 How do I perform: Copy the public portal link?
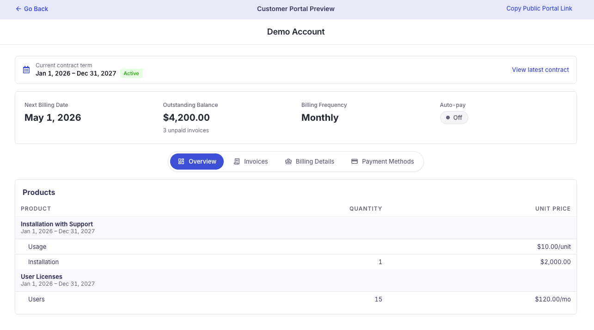tap(539, 8)
